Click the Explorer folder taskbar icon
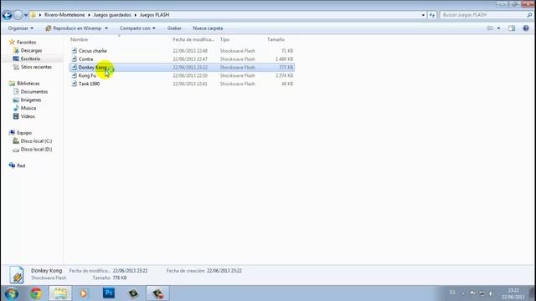Image resolution: width=536 pixels, height=301 pixels. 60,293
